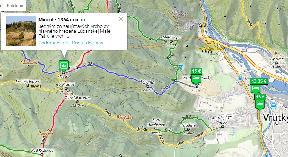Select the 15 € lodging marker near Vrútky

click(260, 102)
